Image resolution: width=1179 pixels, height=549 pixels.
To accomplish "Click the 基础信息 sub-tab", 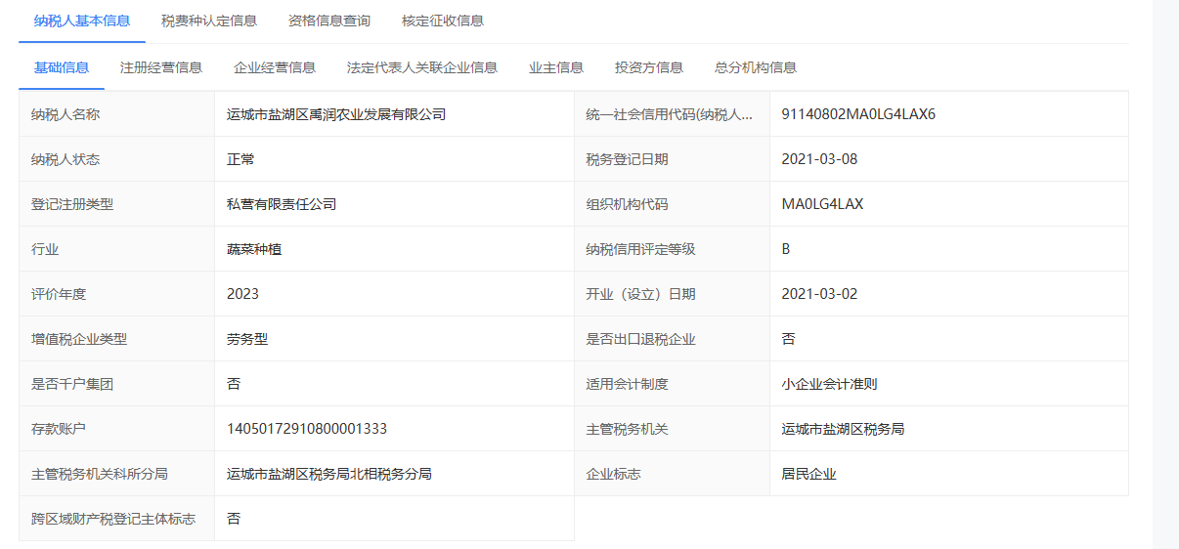I will pos(62,67).
